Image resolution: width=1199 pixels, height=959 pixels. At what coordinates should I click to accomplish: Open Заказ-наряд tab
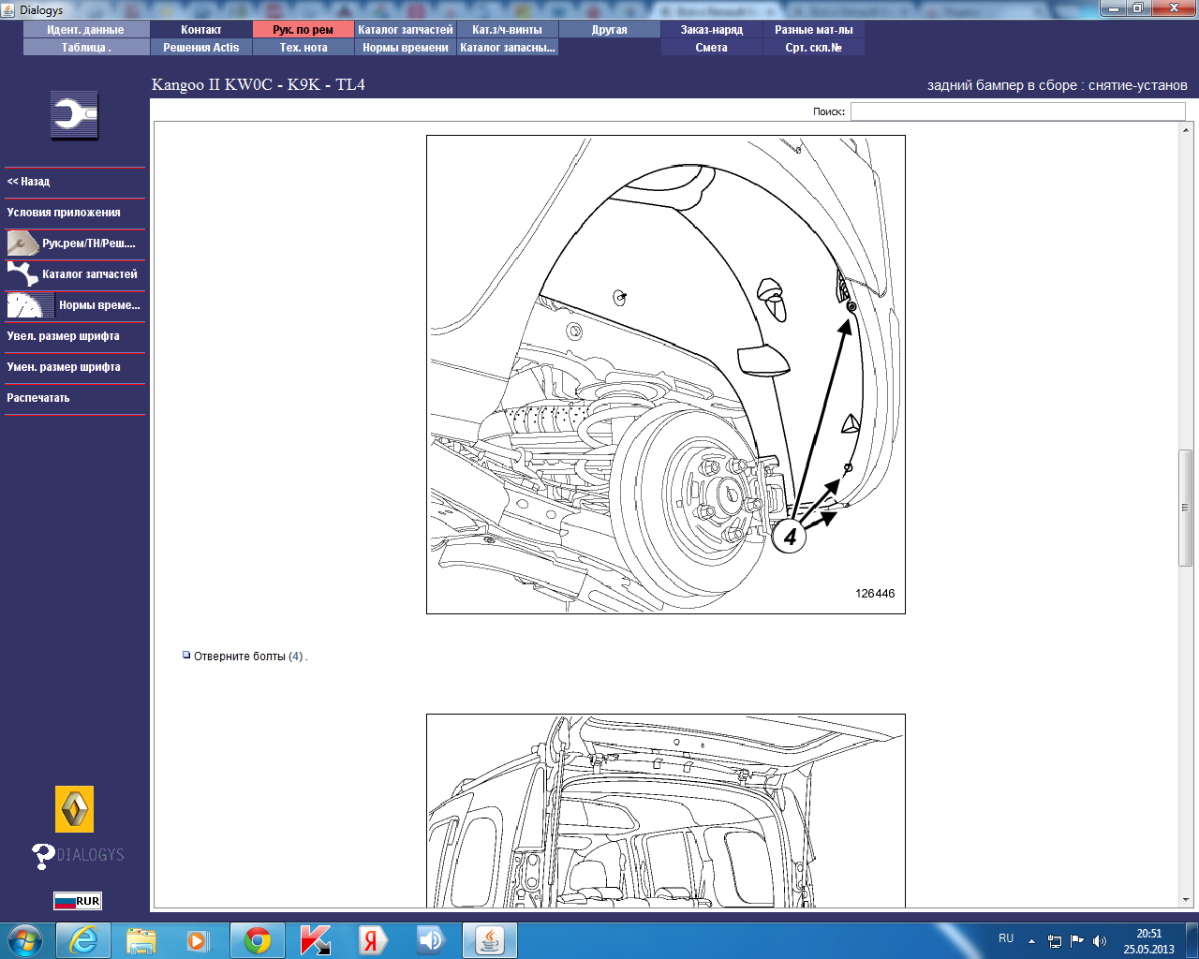click(x=712, y=30)
